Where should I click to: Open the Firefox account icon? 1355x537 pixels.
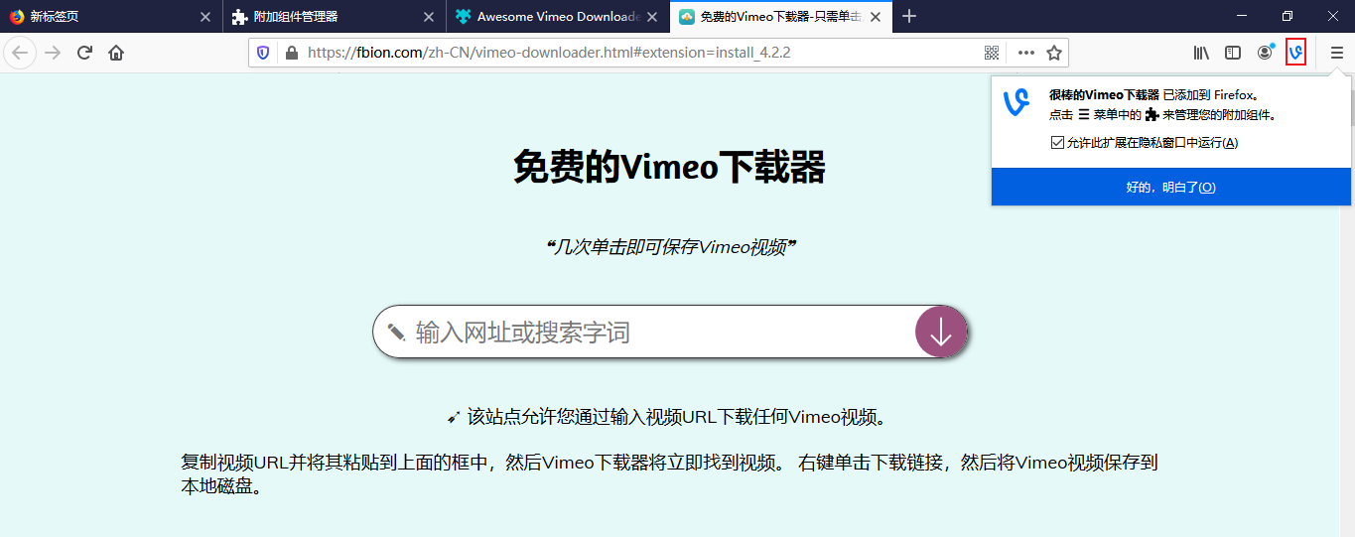pyautogui.click(x=1265, y=53)
